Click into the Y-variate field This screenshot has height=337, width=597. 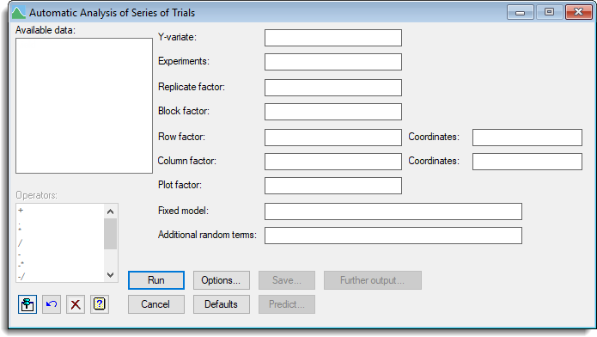pos(333,38)
